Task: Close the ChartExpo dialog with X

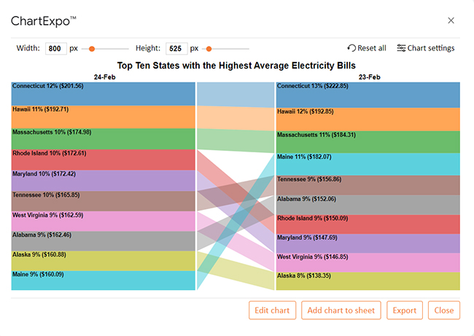Action: [x=451, y=20]
